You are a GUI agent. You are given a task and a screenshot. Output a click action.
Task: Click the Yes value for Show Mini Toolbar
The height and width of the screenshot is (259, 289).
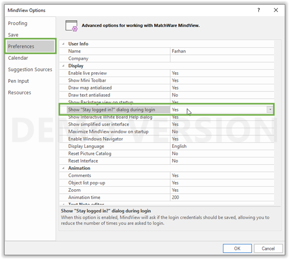175,80
